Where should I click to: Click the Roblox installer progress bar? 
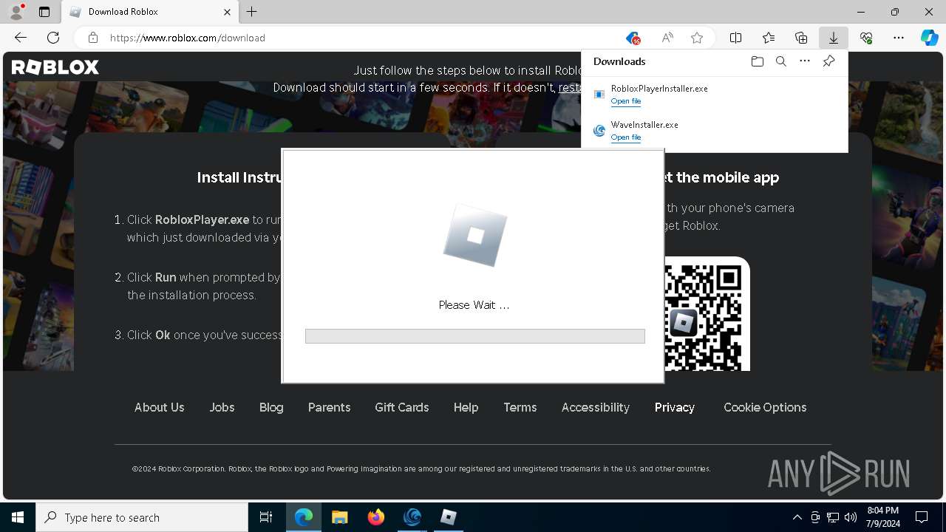tap(475, 336)
